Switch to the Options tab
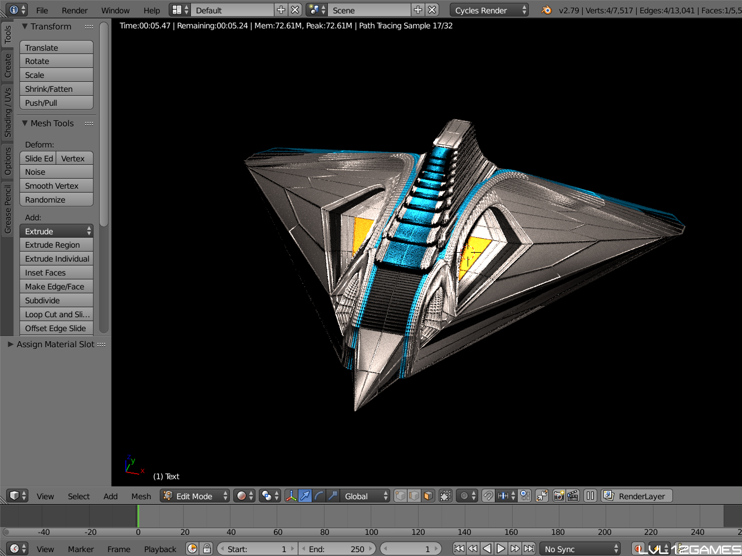This screenshot has width=742, height=556. click(7, 161)
